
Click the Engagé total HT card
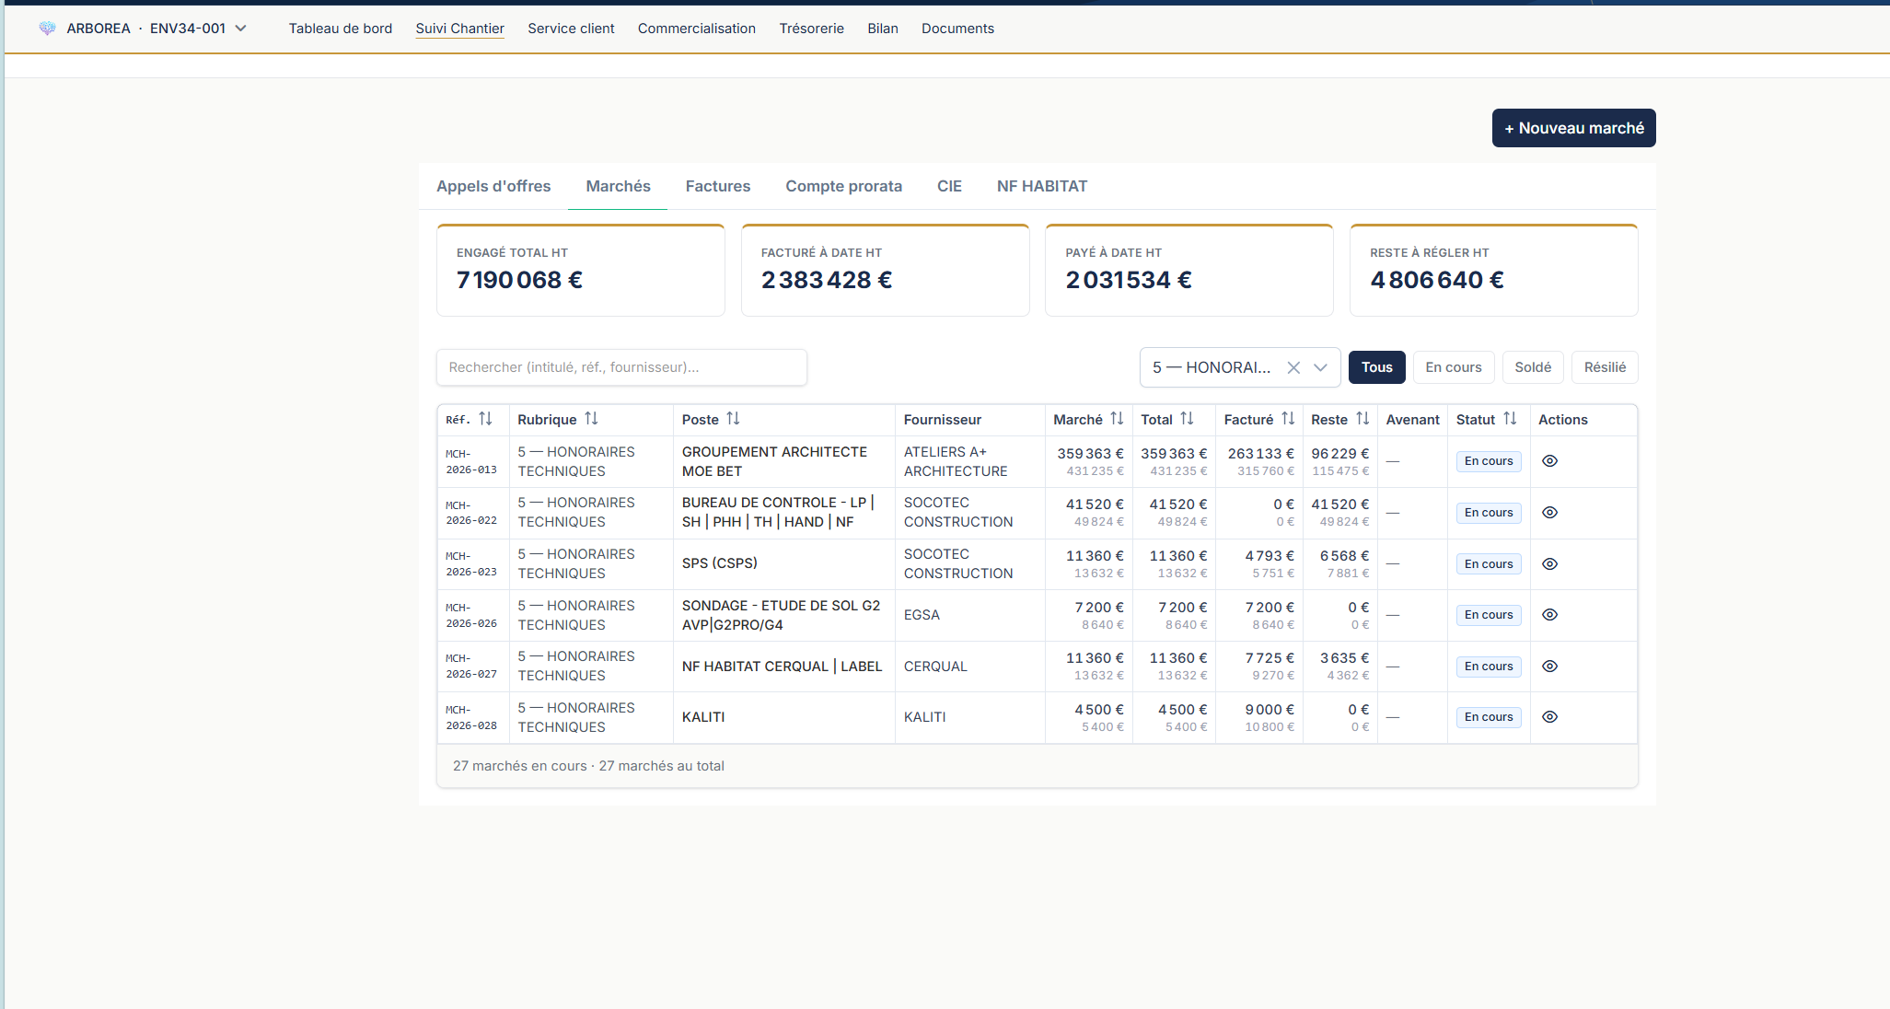click(x=581, y=271)
